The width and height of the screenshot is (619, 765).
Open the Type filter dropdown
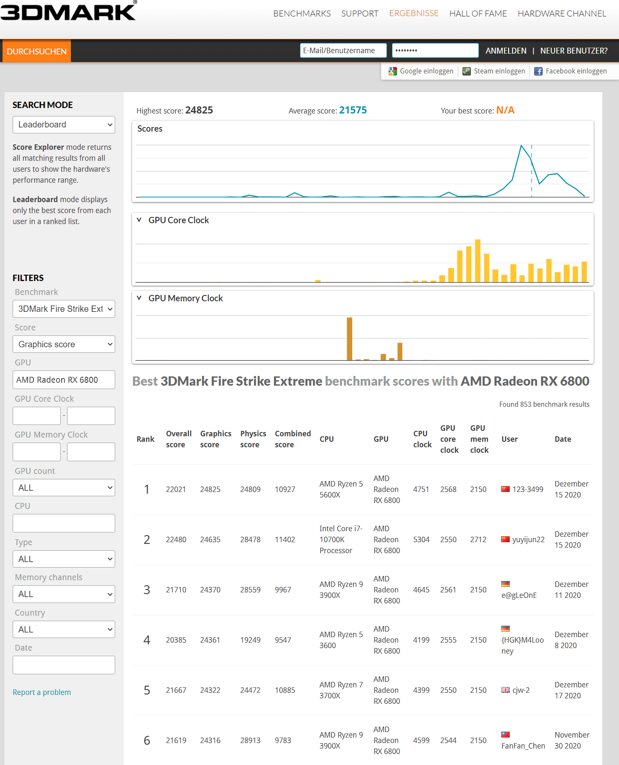(64, 559)
